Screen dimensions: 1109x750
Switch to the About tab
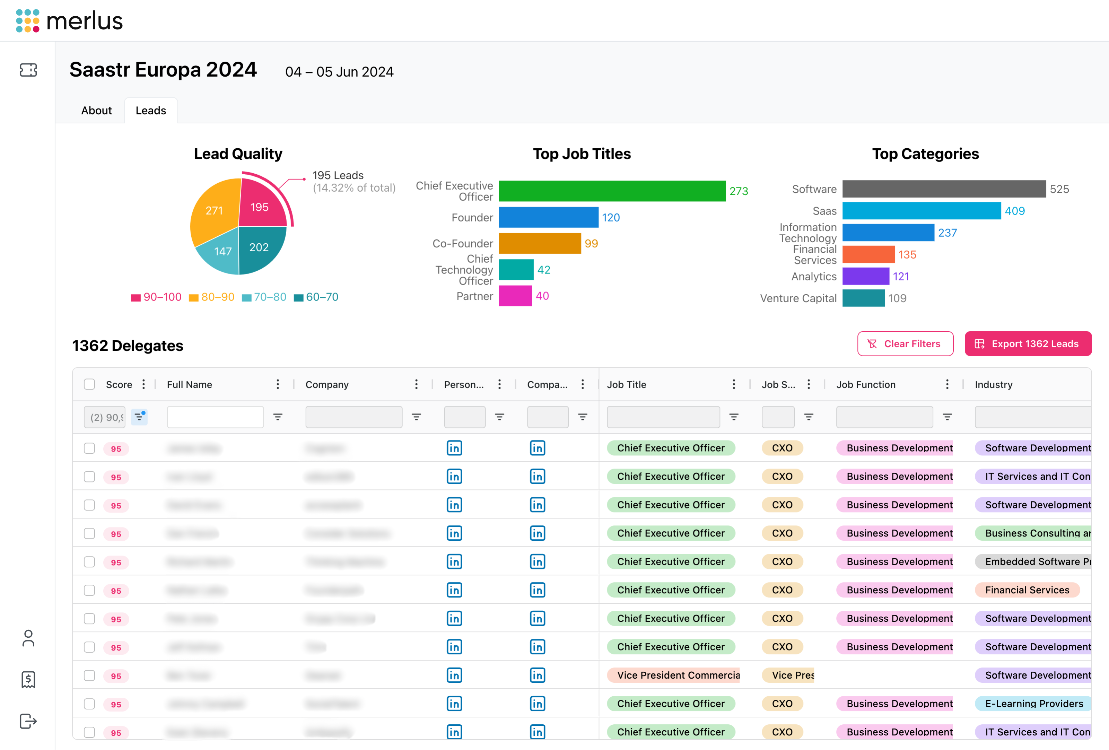(x=96, y=111)
